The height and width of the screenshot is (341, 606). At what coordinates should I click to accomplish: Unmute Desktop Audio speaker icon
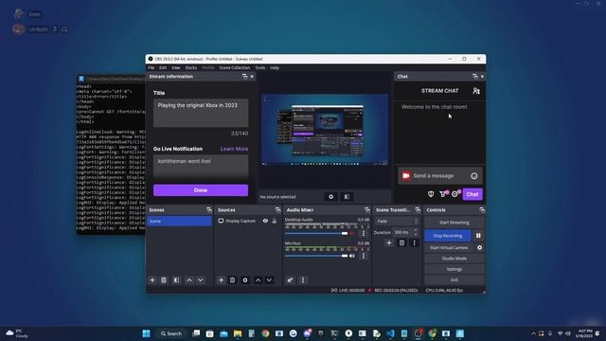coord(352,233)
